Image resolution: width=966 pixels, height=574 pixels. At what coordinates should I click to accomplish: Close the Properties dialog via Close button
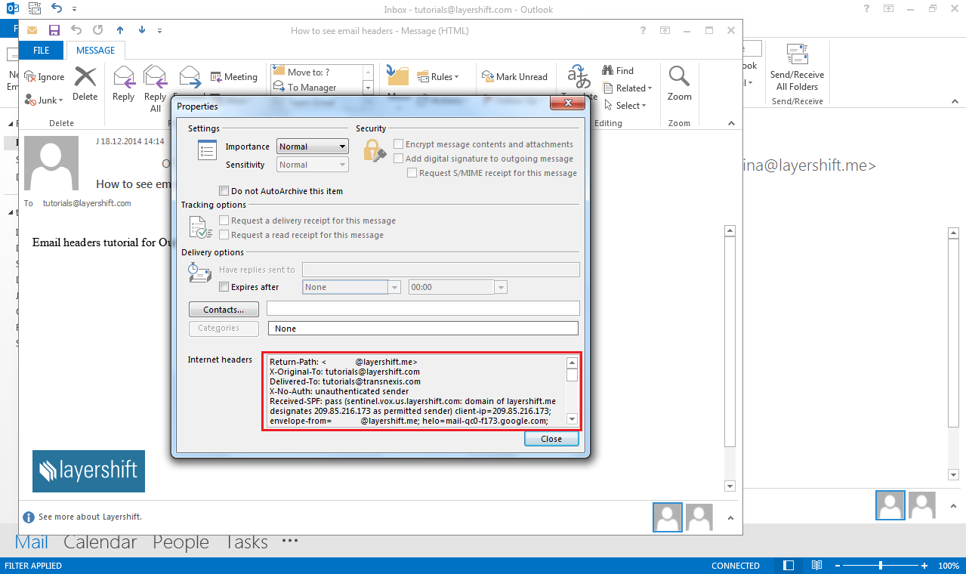click(x=551, y=438)
